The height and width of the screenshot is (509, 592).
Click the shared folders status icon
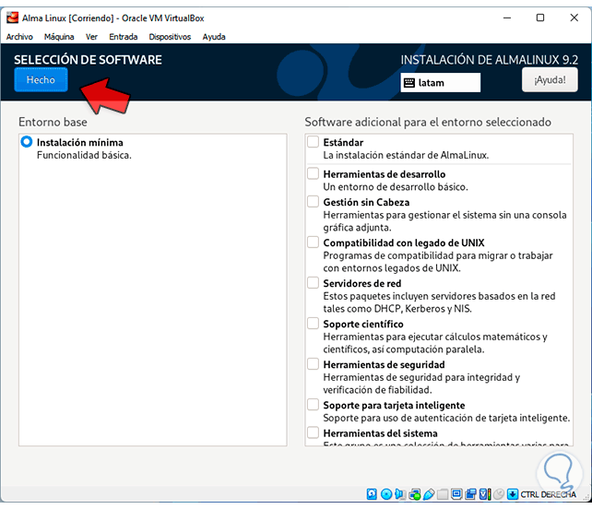click(x=443, y=494)
